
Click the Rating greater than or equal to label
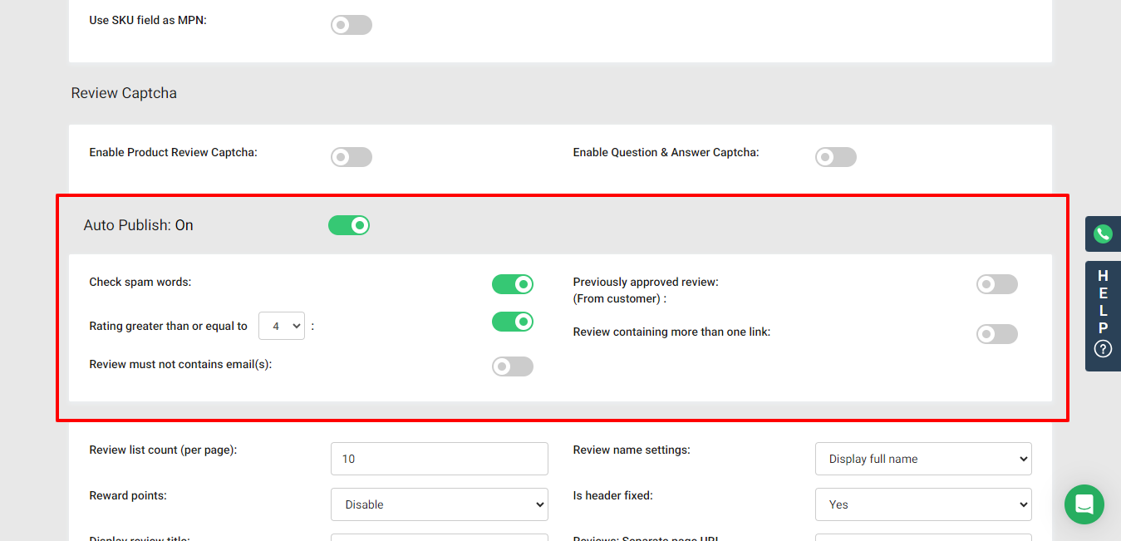168,326
